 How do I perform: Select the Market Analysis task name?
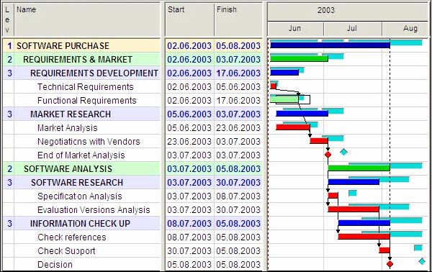tap(68, 128)
